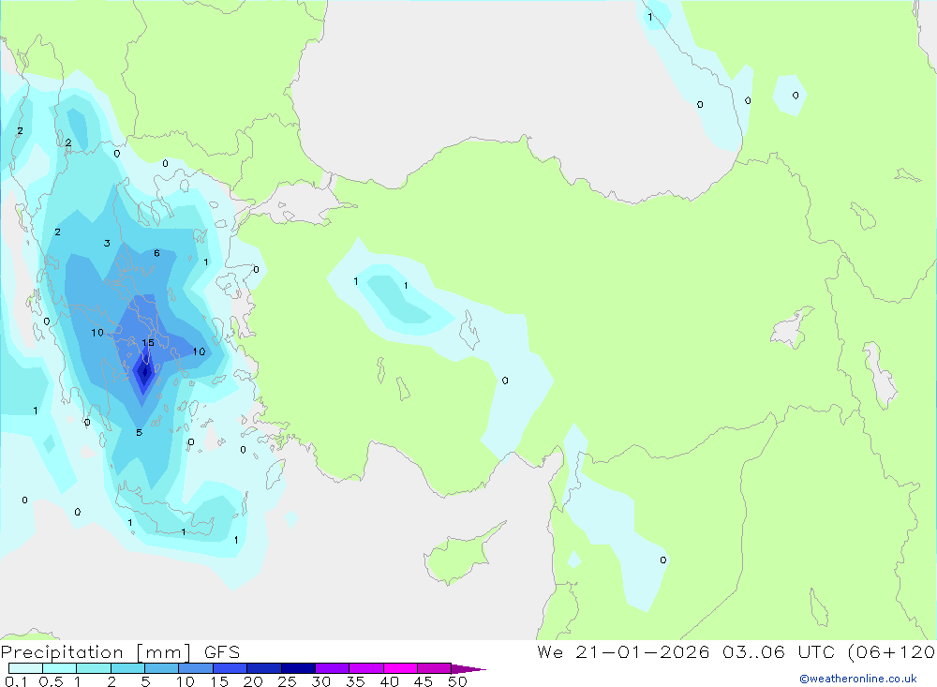937x687 pixels.
Task: Click the '03..06 UTC' time text
Action: [780, 652]
